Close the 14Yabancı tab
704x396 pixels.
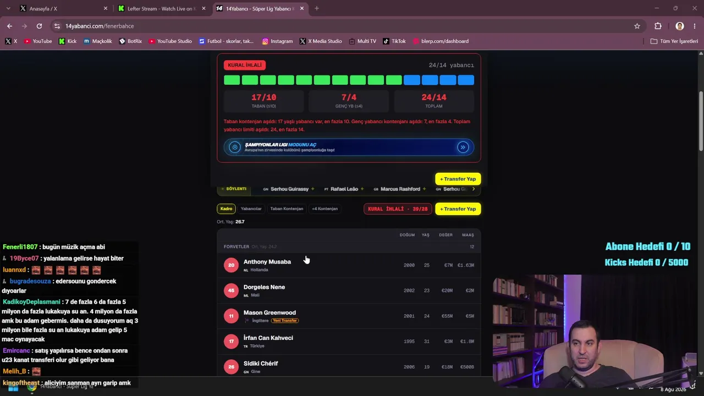[x=301, y=9]
